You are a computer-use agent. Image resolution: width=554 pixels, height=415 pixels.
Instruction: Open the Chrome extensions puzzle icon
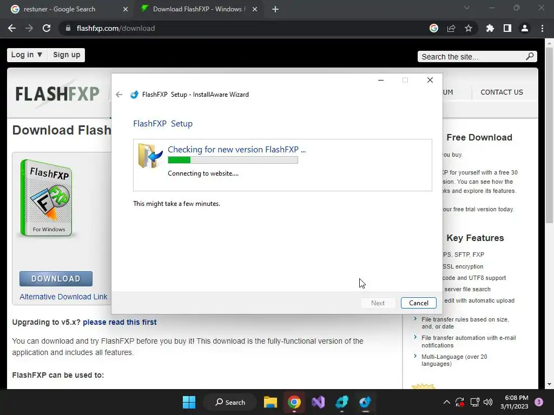(x=490, y=28)
